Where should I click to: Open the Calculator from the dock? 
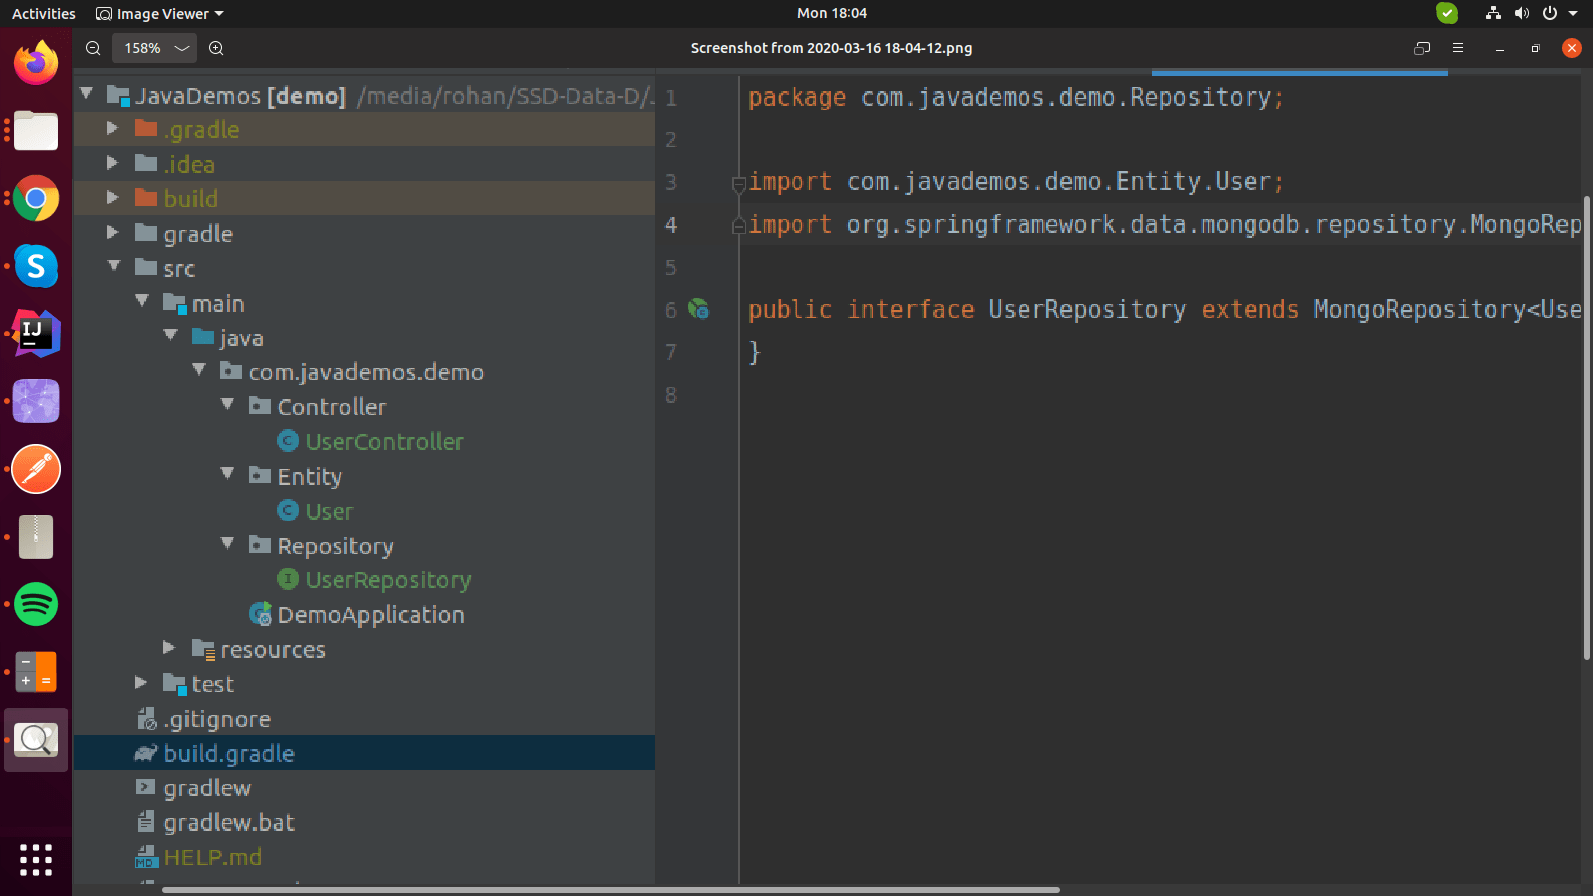click(36, 672)
